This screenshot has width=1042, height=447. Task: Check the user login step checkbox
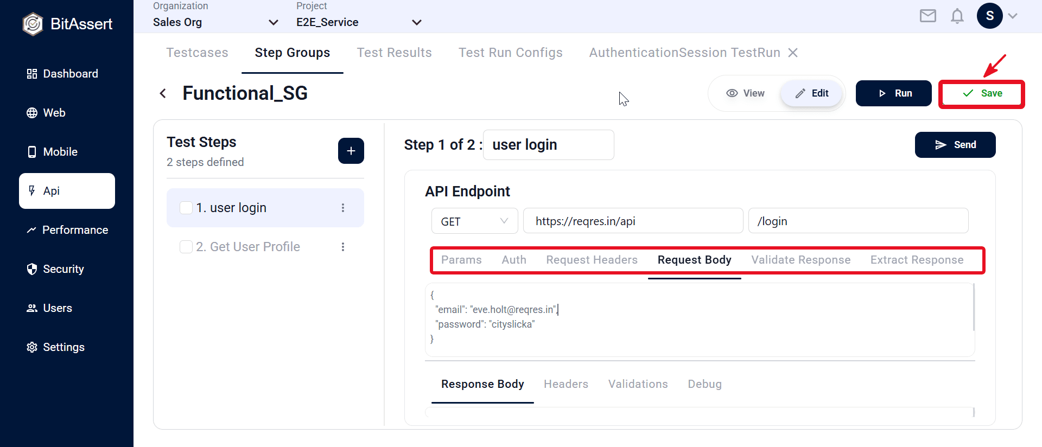tap(186, 208)
